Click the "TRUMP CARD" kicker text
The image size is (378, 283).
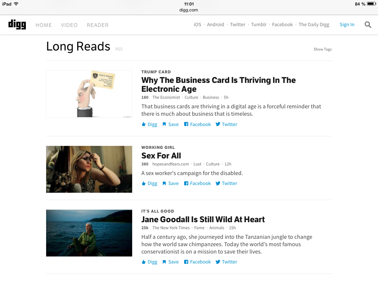[156, 72]
